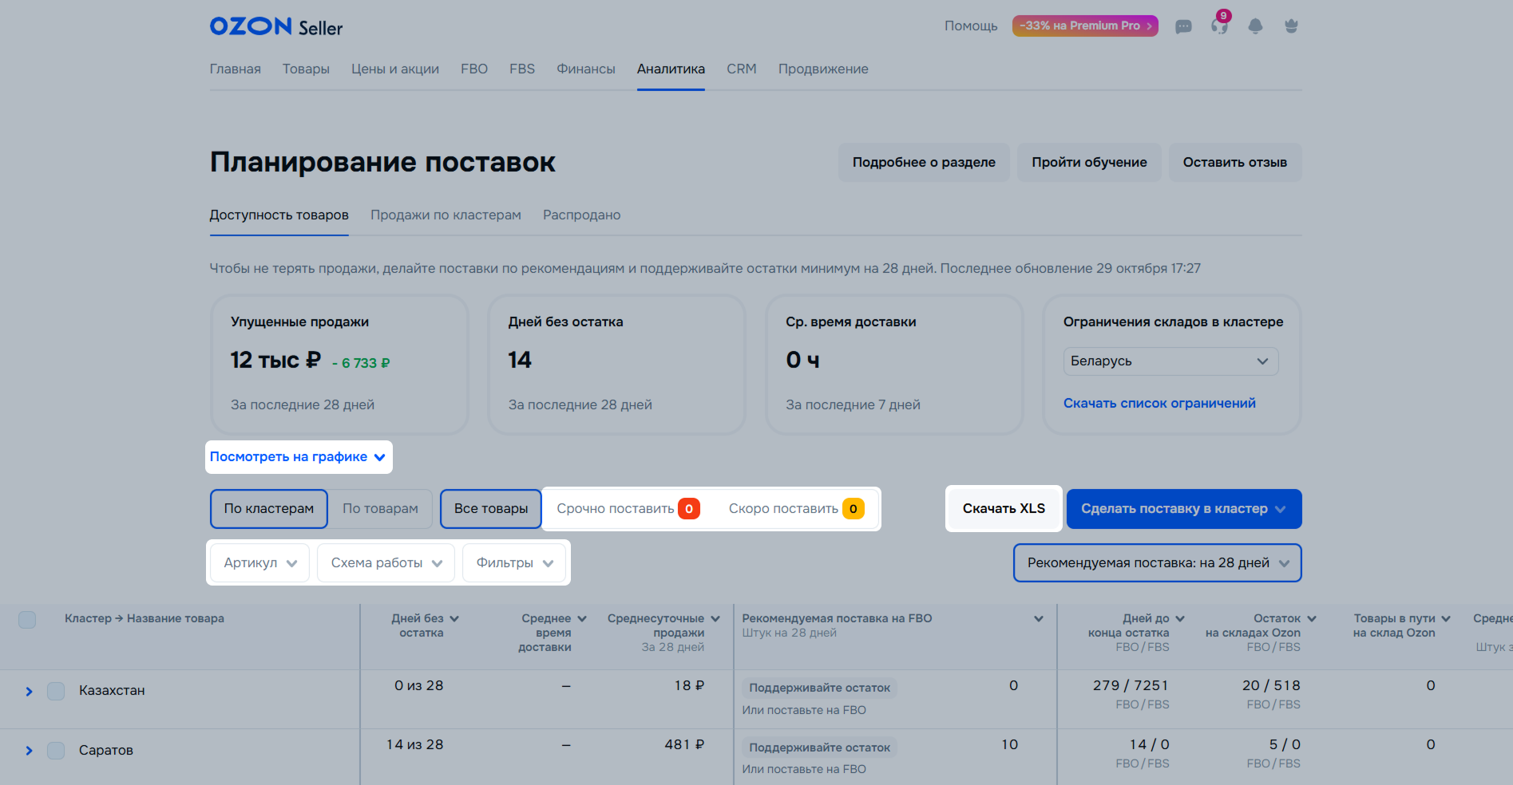1513x785 pixels.
Task: Sort by 'Дней без остатка' column arrow
Action: pos(454,619)
